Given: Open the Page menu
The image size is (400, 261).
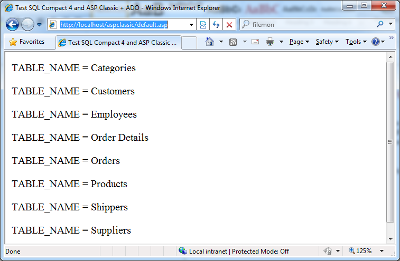Looking at the screenshot, I should click(x=299, y=42).
